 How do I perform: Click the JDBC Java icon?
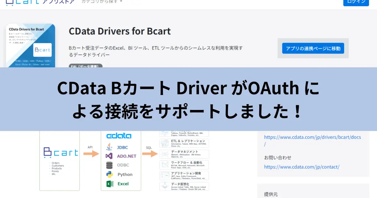(109, 147)
